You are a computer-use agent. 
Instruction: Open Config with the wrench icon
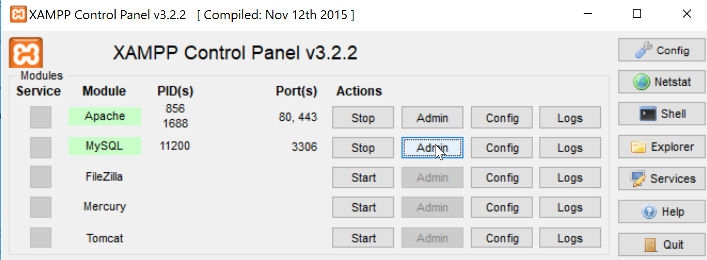(662, 50)
